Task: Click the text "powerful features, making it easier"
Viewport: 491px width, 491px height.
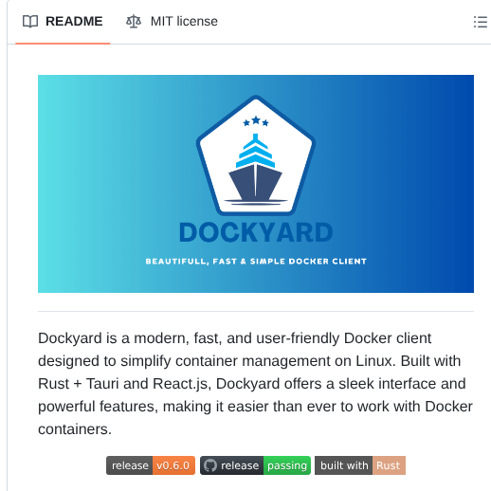Action: (x=154, y=407)
